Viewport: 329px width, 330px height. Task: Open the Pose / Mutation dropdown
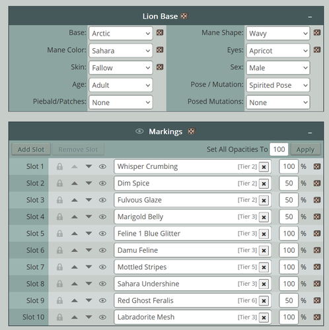(278, 85)
